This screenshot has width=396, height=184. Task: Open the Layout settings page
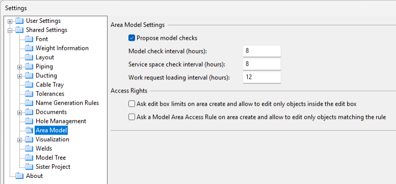(45, 57)
